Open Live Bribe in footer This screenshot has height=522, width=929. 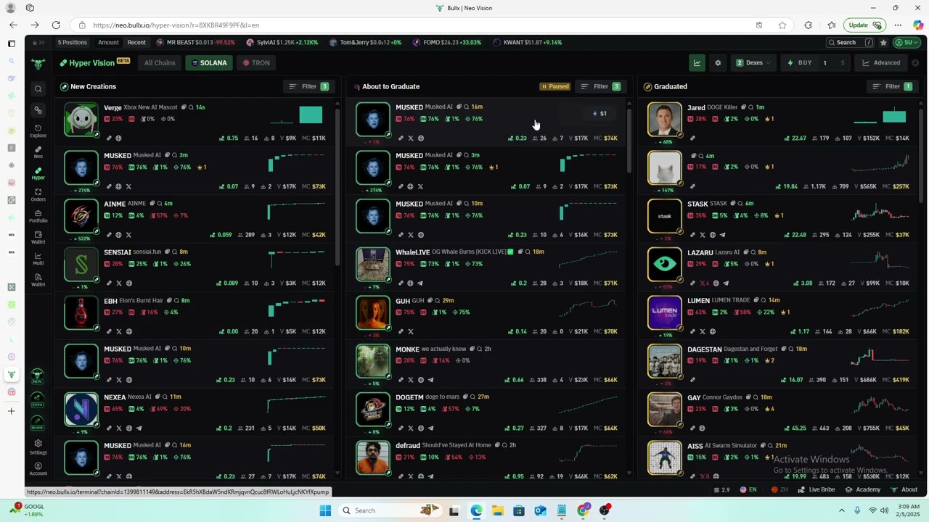point(817,490)
